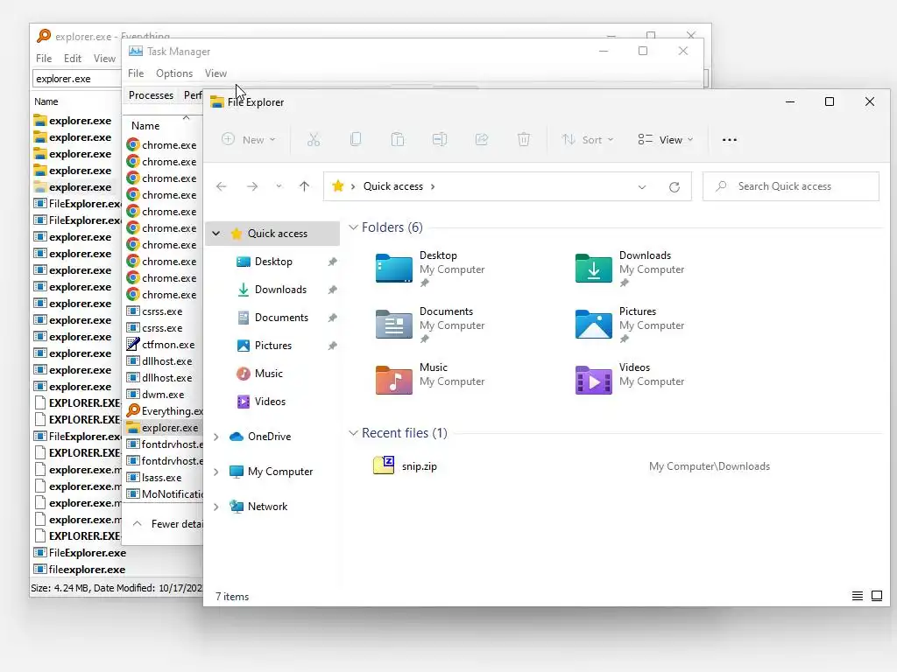Viewport: 897px width, 672px height.
Task: Click My Computer\Downloads path of snip.zip
Action: [x=710, y=466]
